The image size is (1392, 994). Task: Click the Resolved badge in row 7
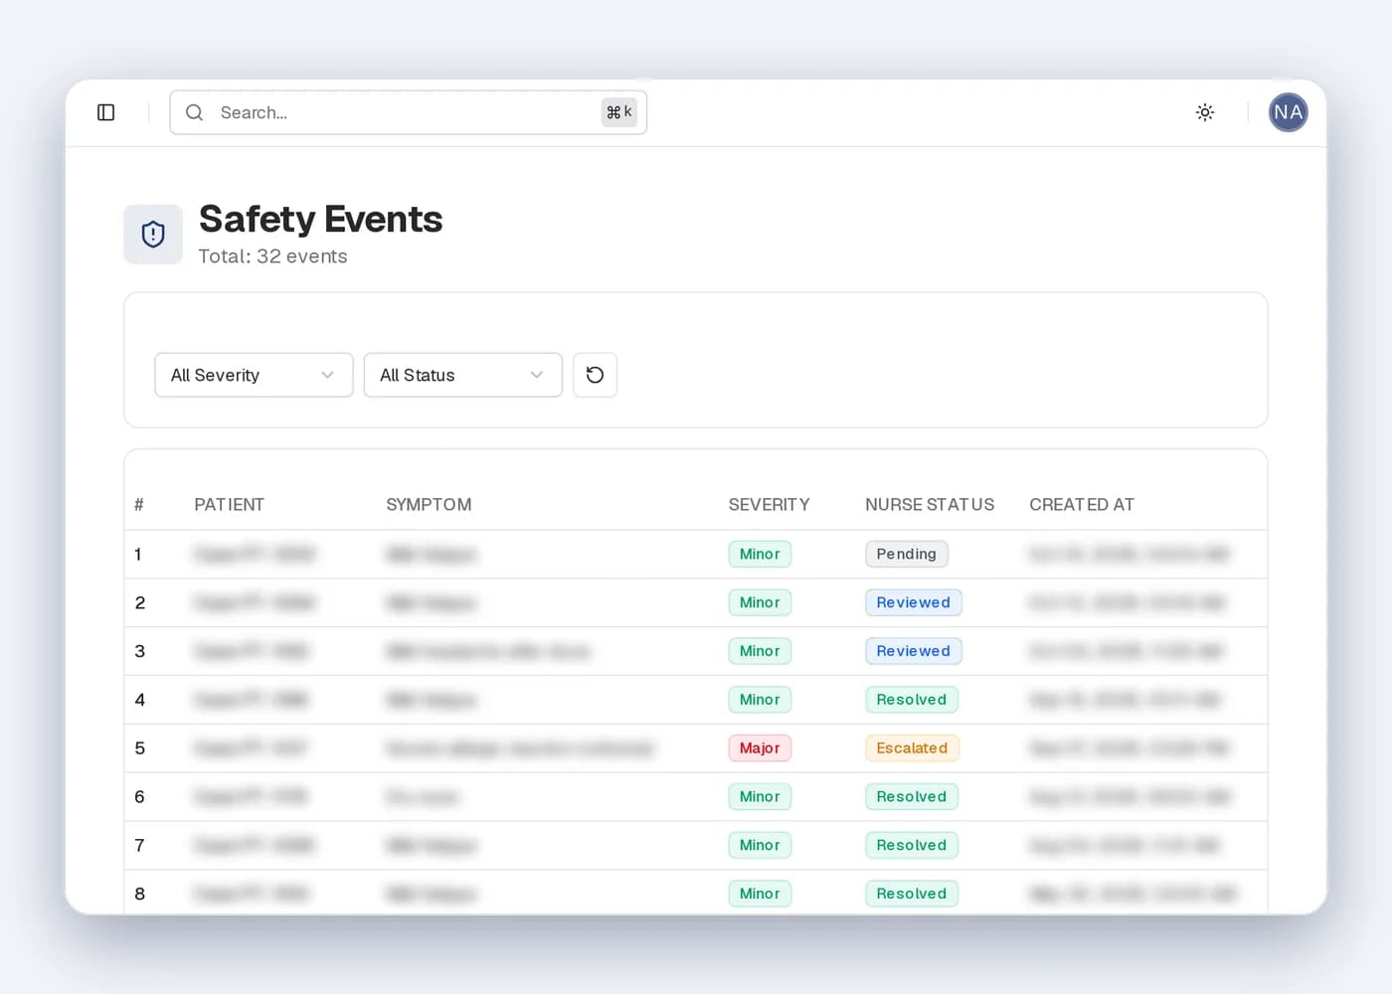coord(912,846)
